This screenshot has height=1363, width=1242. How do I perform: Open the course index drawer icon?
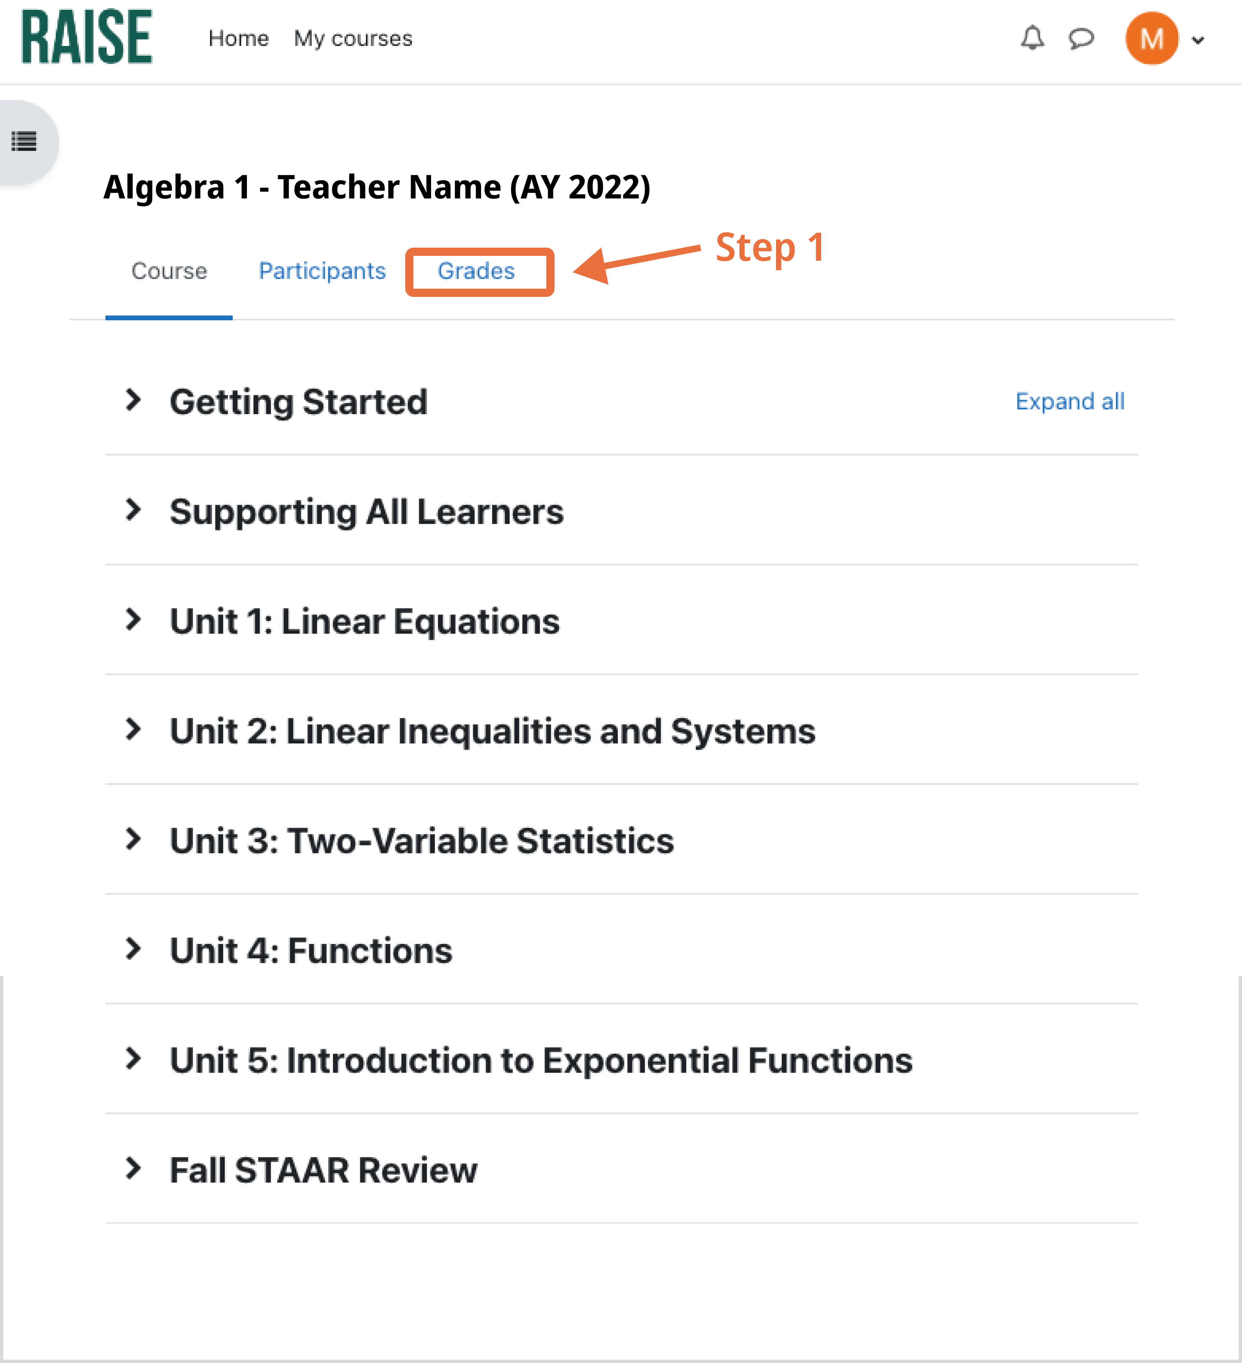(24, 142)
